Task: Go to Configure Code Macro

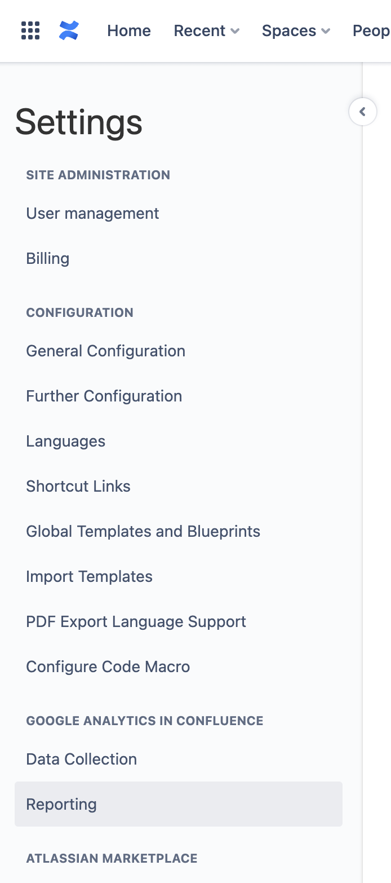Action: click(108, 666)
